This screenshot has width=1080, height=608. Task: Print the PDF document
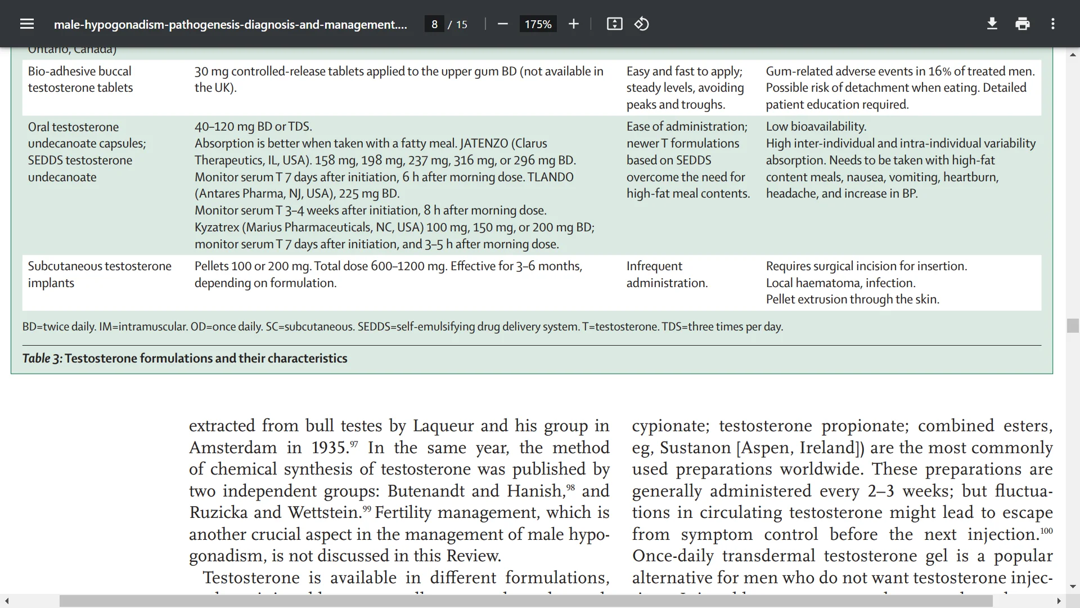pyautogui.click(x=1023, y=24)
